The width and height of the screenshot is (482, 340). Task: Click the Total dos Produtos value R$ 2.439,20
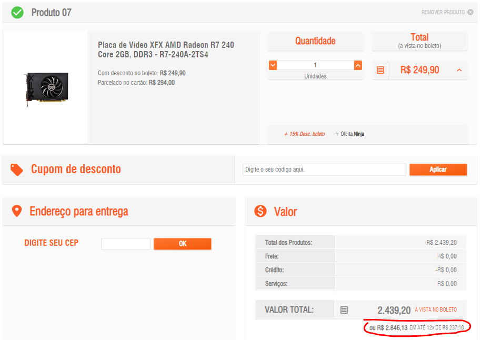(x=441, y=243)
